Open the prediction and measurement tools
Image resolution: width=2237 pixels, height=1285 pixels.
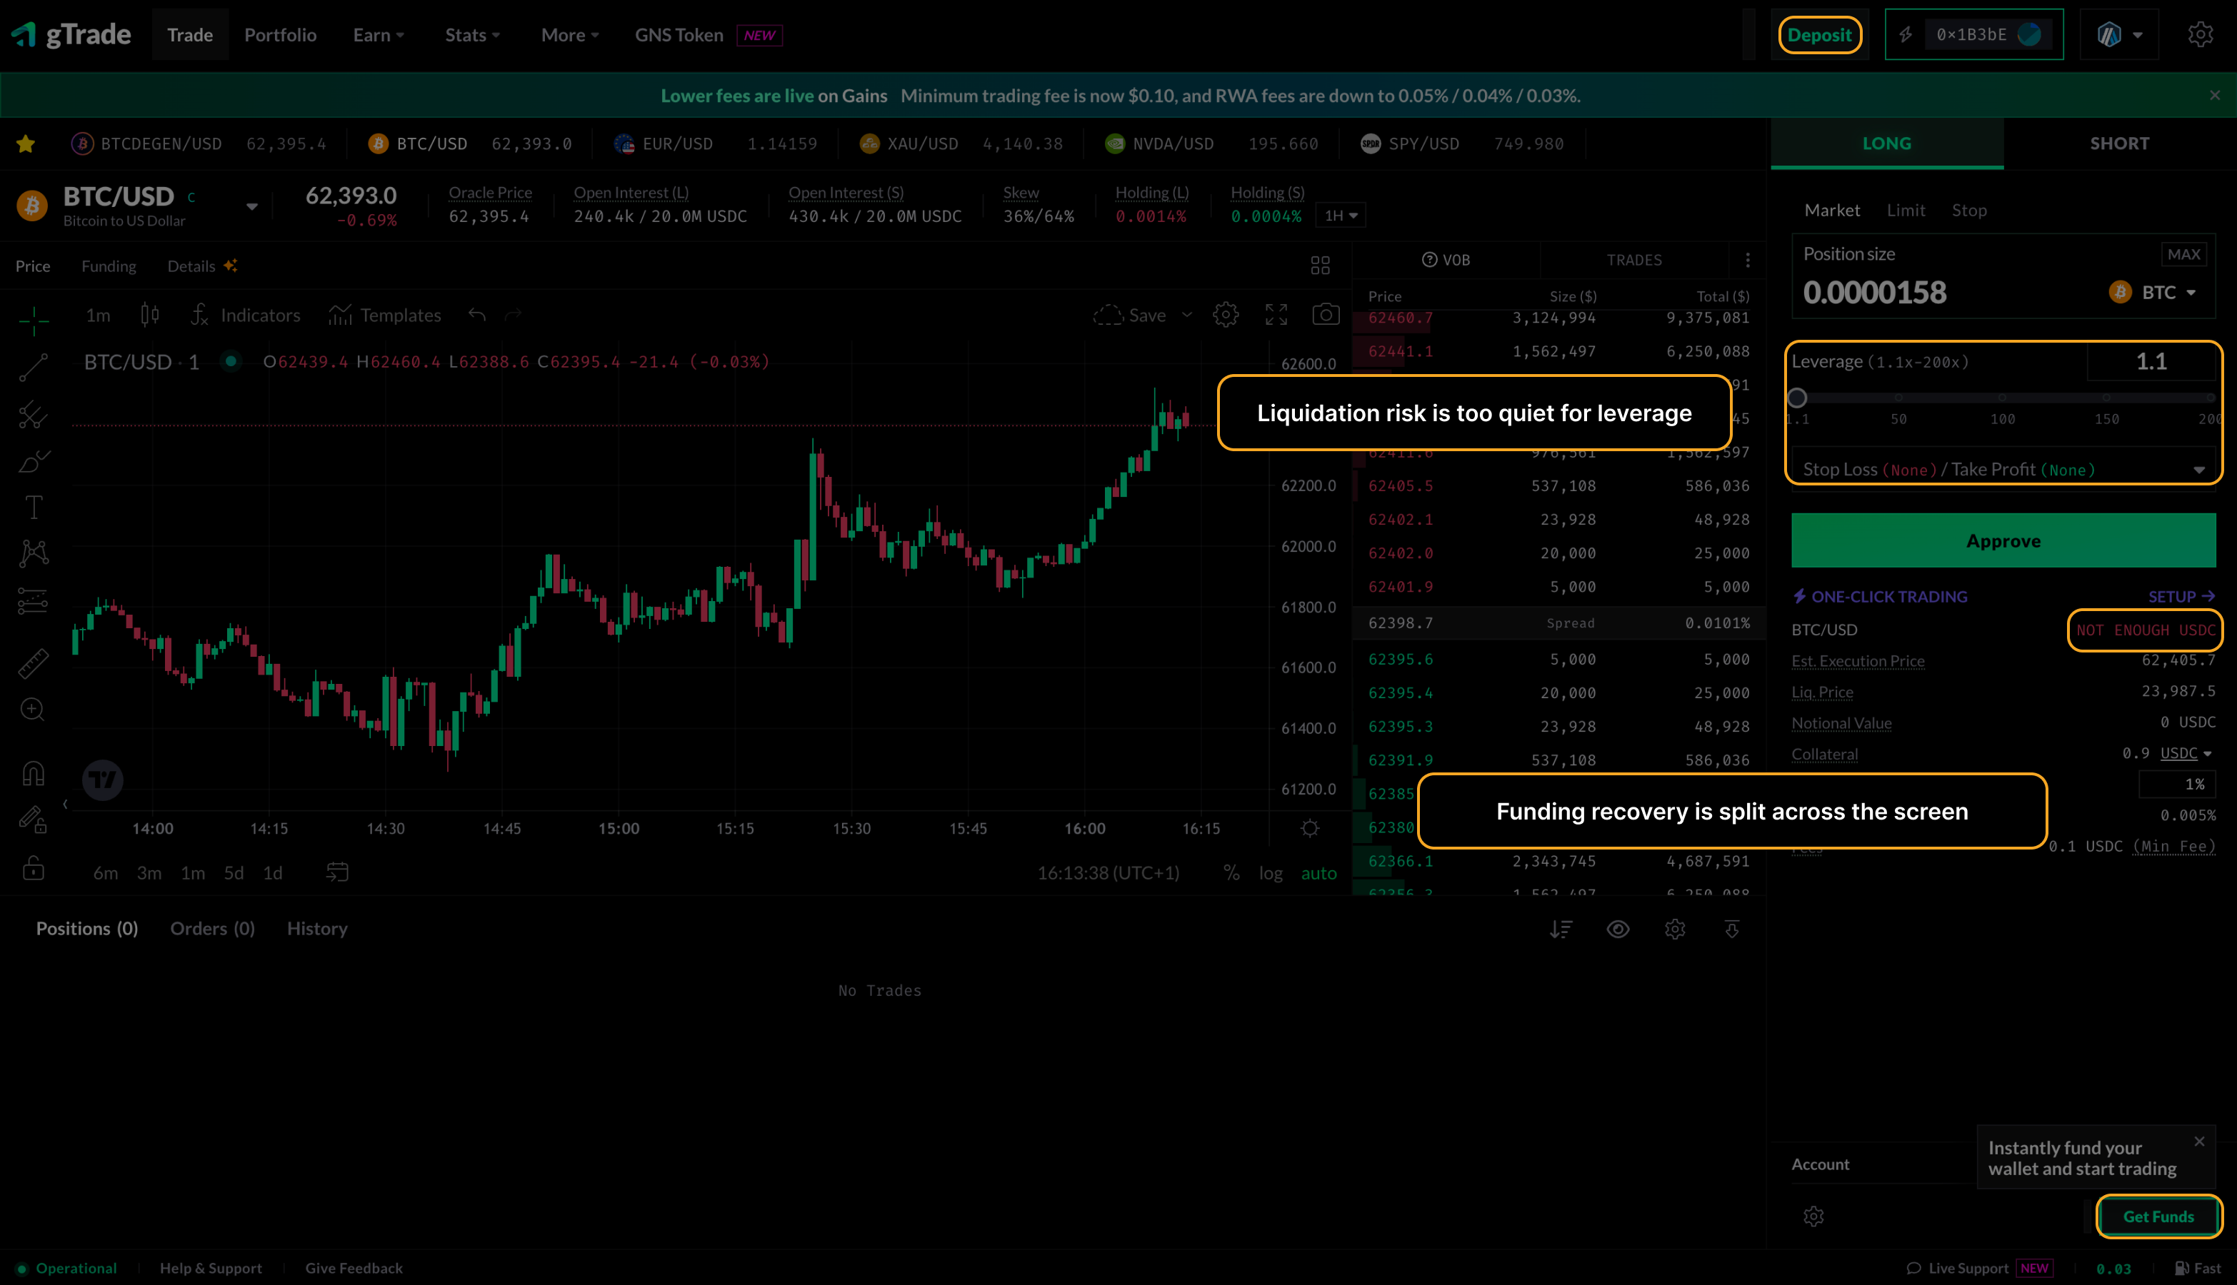(x=34, y=601)
